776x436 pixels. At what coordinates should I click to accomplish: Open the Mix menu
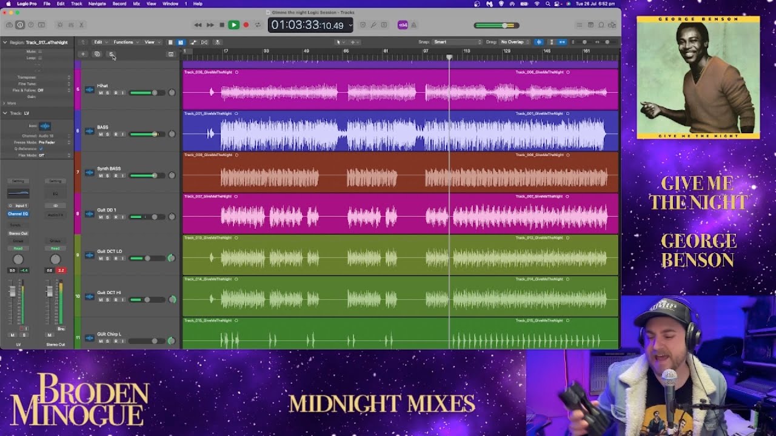(x=136, y=4)
